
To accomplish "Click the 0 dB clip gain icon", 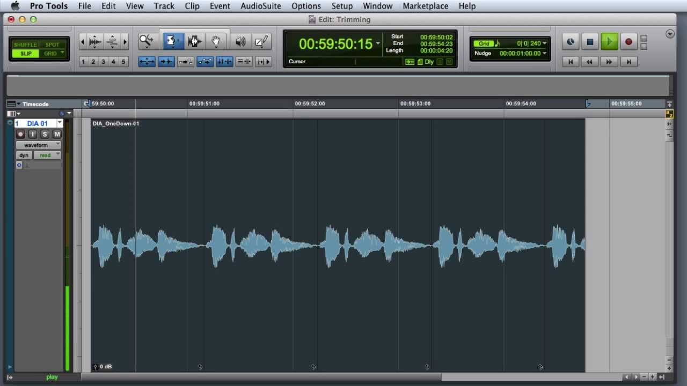I will (x=95, y=367).
